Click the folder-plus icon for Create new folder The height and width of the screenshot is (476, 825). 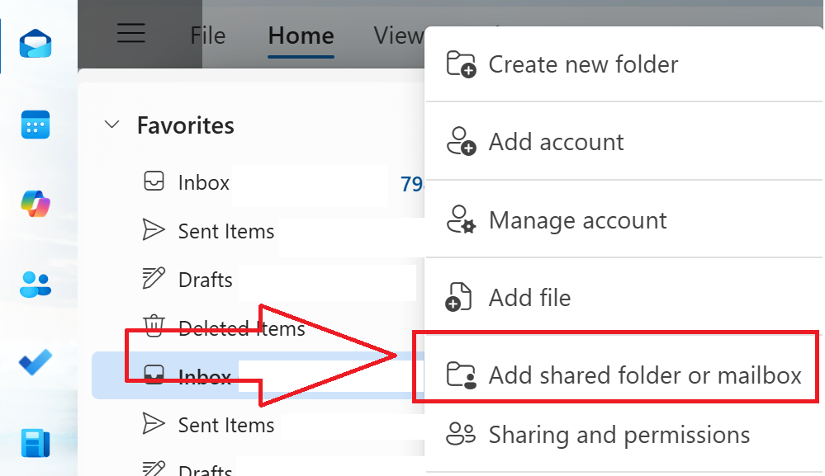coord(460,63)
